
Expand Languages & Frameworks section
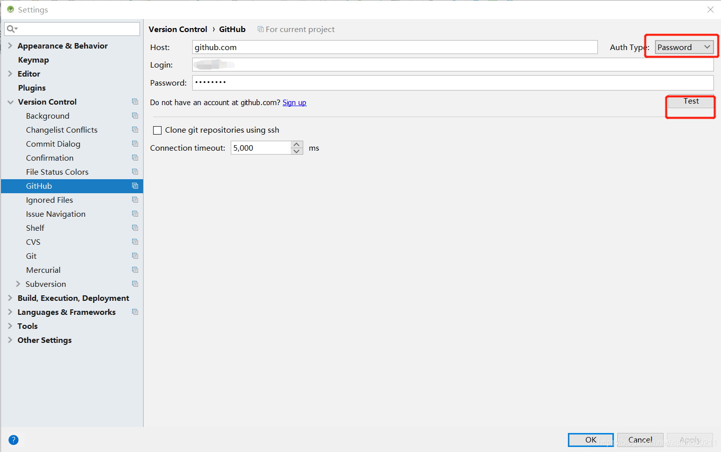10,312
